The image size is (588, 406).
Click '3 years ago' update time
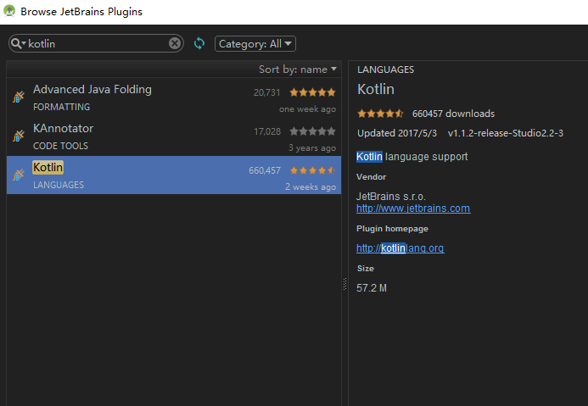click(x=312, y=148)
